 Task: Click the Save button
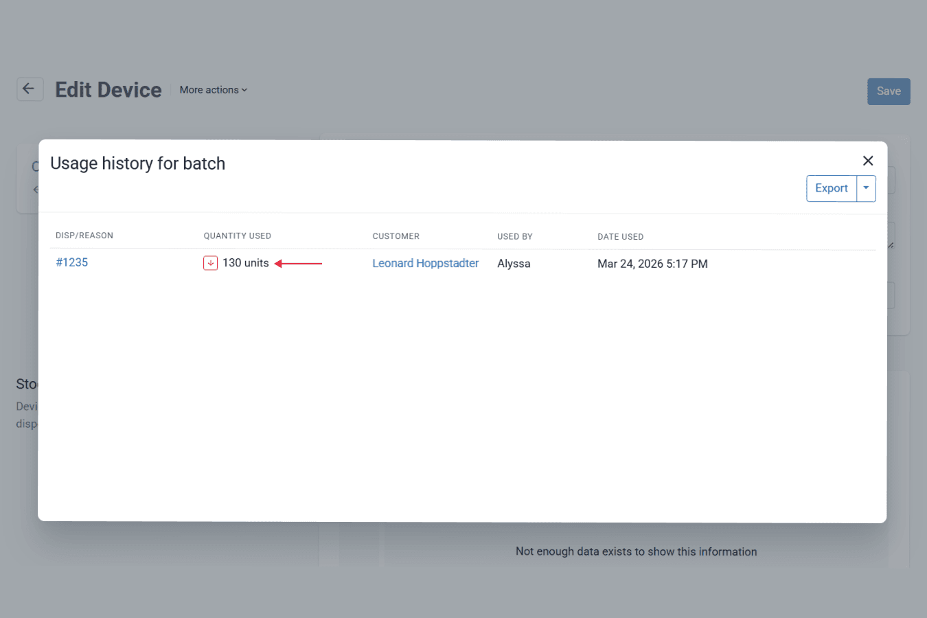coord(889,91)
